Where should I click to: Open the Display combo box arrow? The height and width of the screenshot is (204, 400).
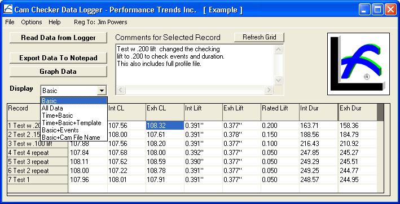[102, 90]
